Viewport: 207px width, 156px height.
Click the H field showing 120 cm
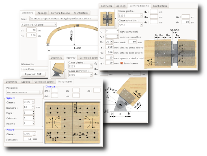point(31,35)
